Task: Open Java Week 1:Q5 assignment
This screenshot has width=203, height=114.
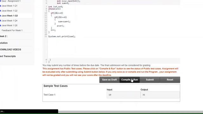Action: [x=10, y=25]
